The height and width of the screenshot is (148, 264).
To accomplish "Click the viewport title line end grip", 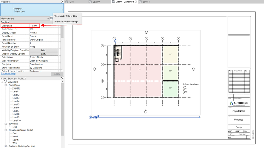I will click(200, 117).
